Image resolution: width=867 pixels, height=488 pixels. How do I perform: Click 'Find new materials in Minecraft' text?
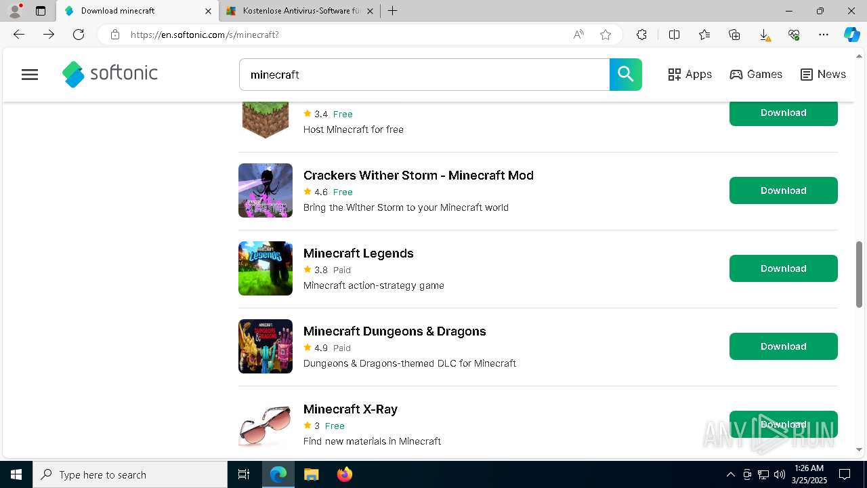(372, 441)
